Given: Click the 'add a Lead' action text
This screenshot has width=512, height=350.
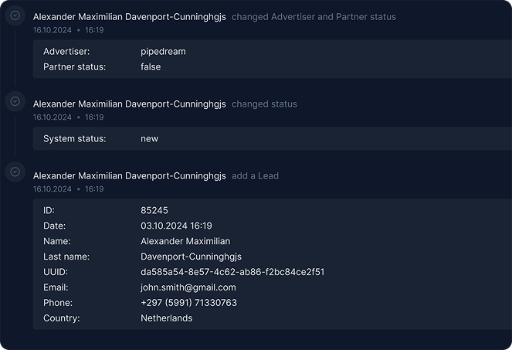Looking at the screenshot, I should pyautogui.click(x=255, y=176).
